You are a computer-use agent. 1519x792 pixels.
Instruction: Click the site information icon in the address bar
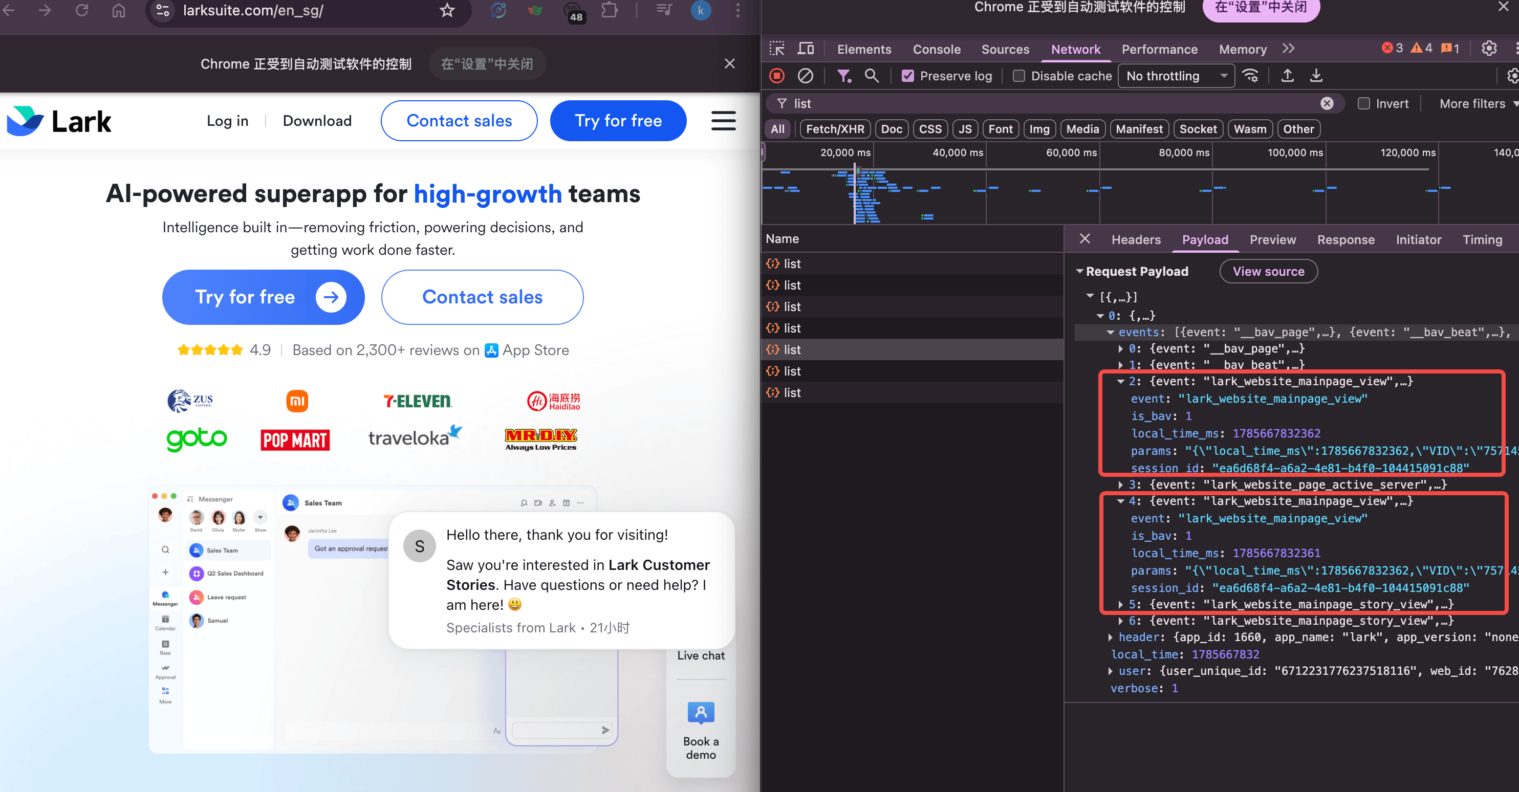coord(163,10)
